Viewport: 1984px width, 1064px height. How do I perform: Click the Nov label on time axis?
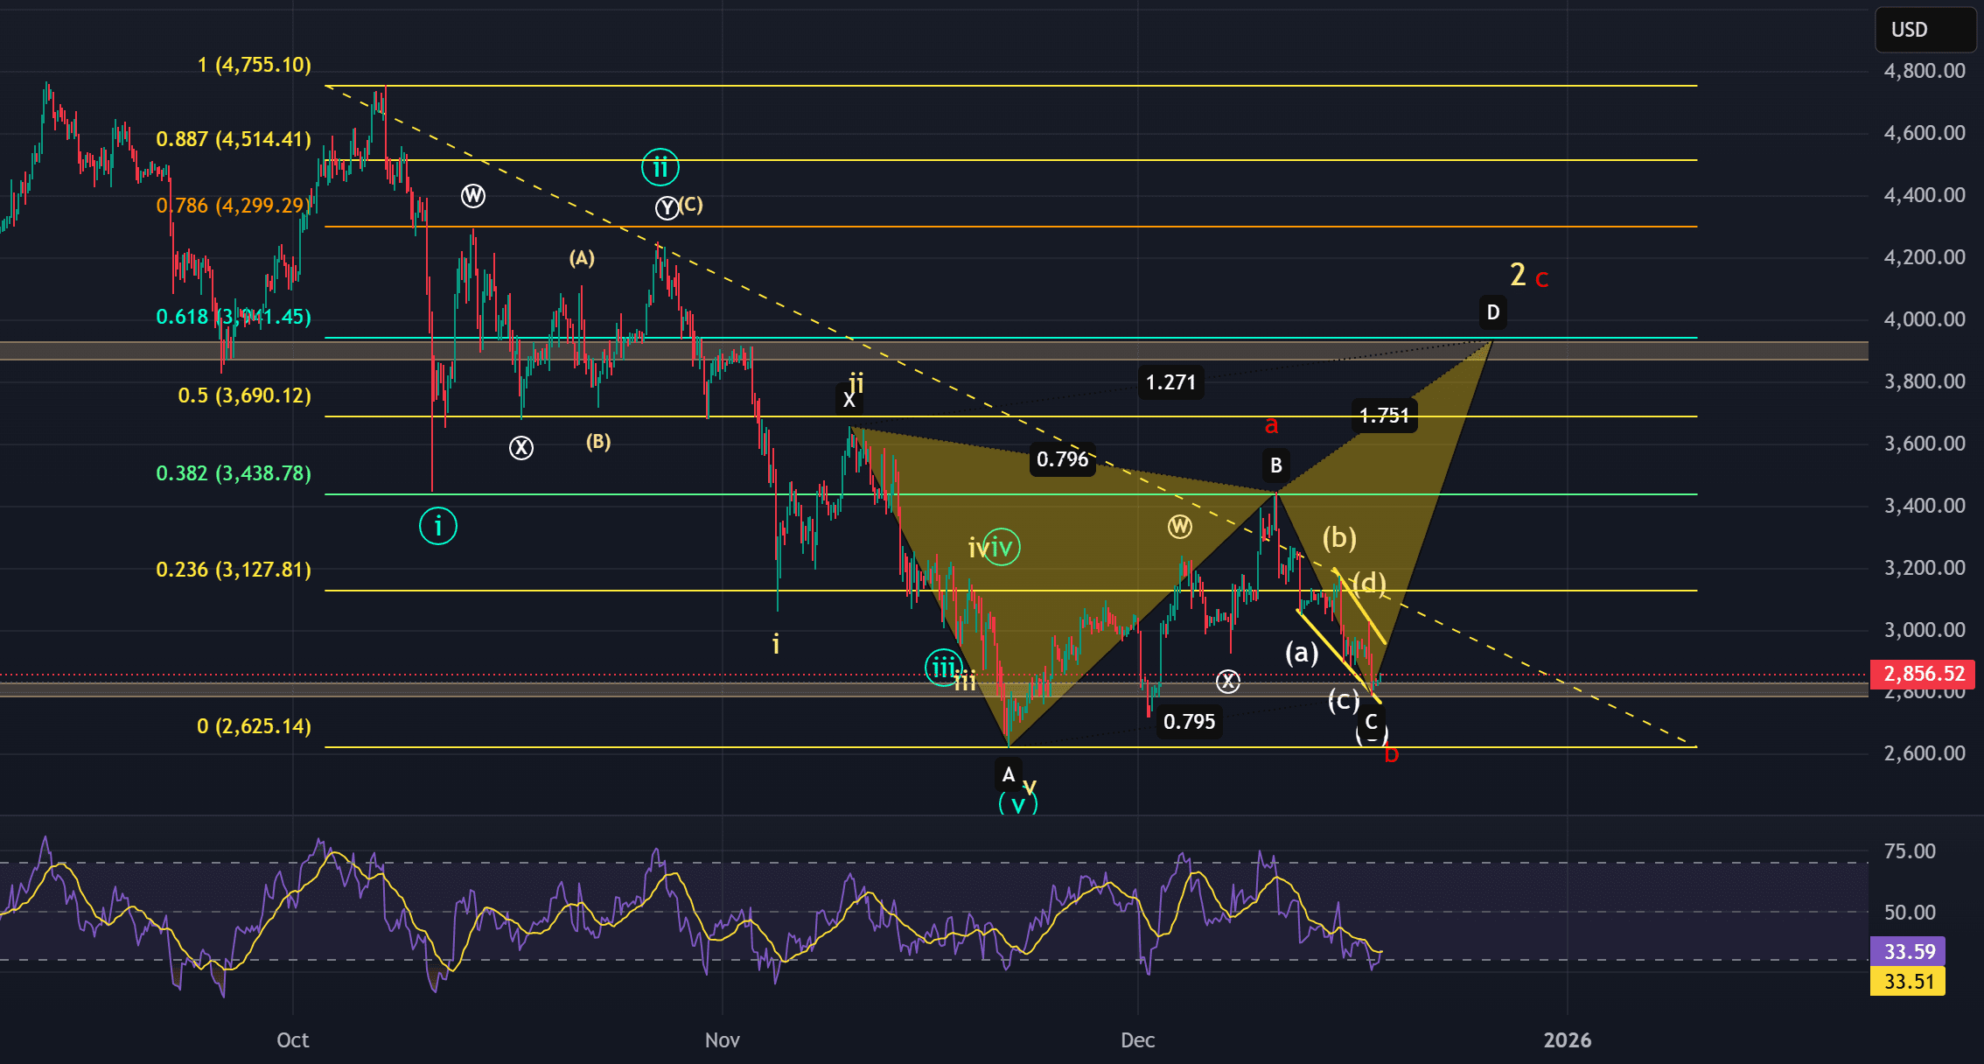[722, 1039]
